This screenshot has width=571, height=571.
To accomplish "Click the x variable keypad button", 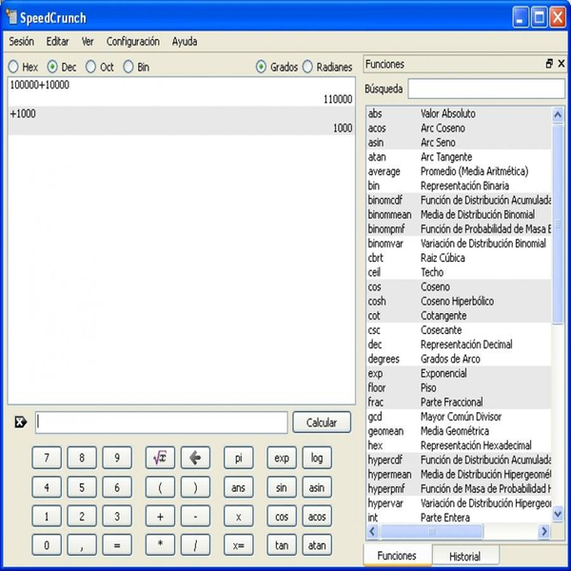I will click(238, 517).
